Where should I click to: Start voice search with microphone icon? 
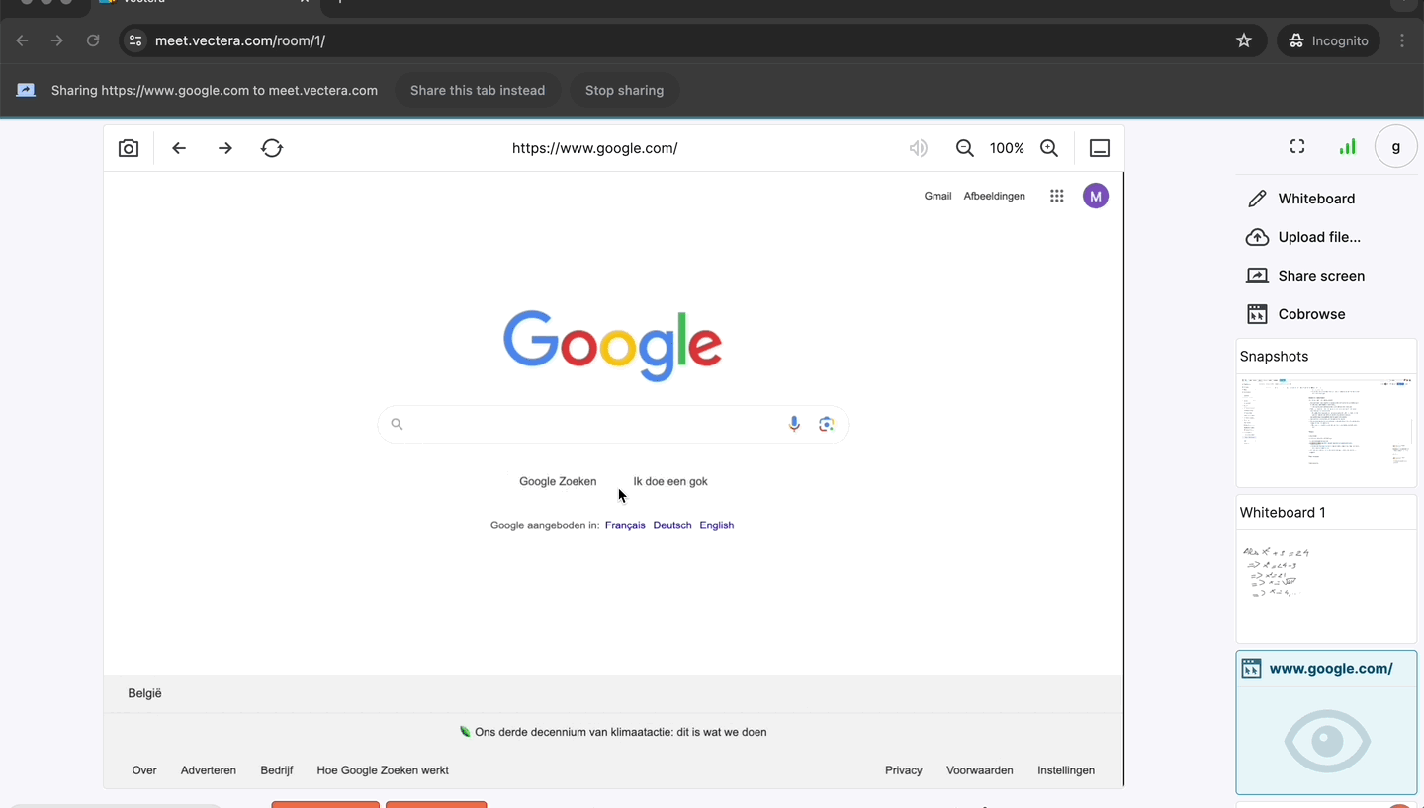[793, 424]
